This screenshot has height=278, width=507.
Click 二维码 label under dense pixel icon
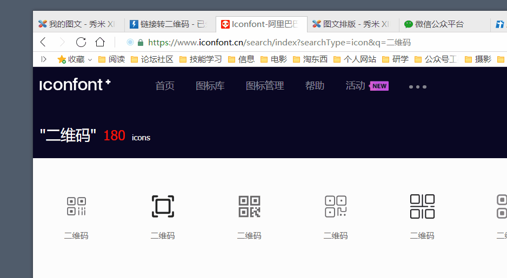tap(249, 236)
